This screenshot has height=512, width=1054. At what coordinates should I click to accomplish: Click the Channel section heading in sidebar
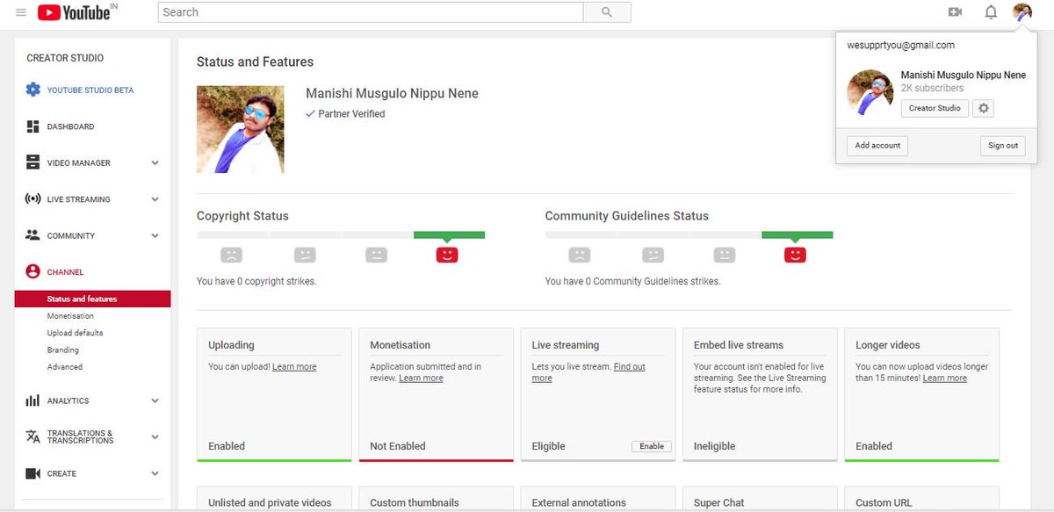pyautogui.click(x=65, y=272)
